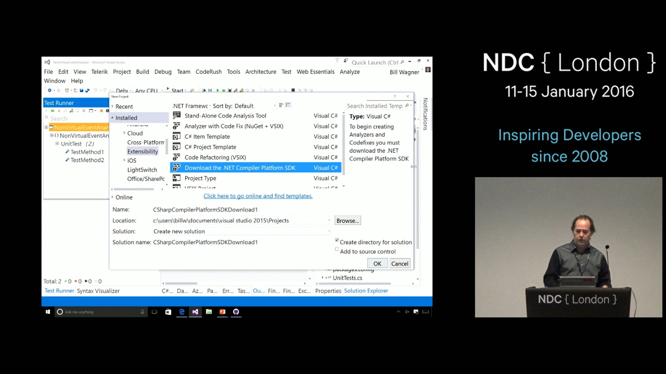This screenshot has width=666, height=374.
Task: Uncheck Create directory for solution
Action: click(337, 240)
